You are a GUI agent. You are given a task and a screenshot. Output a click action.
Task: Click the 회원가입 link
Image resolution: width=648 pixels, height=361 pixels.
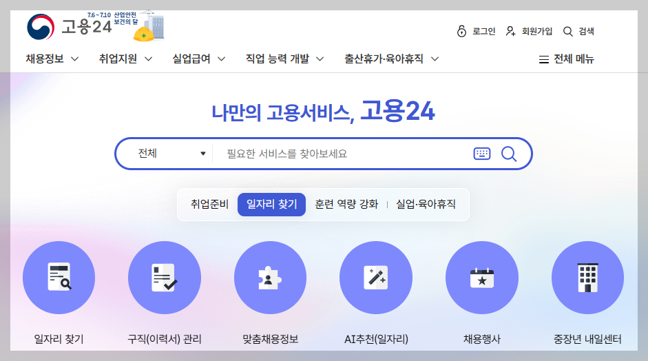pyautogui.click(x=537, y=32)
